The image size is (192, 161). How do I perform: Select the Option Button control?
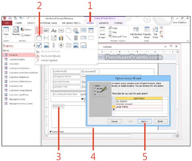61,45
